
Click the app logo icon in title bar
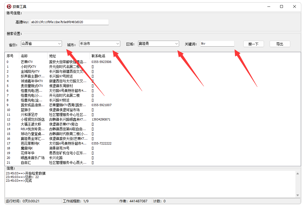(9, 6)
